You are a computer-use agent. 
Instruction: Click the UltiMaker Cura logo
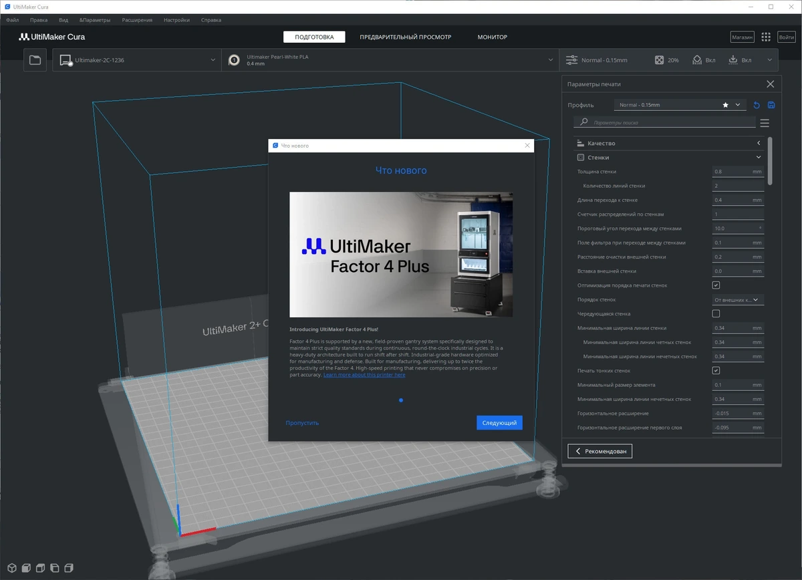pos(51,37)
